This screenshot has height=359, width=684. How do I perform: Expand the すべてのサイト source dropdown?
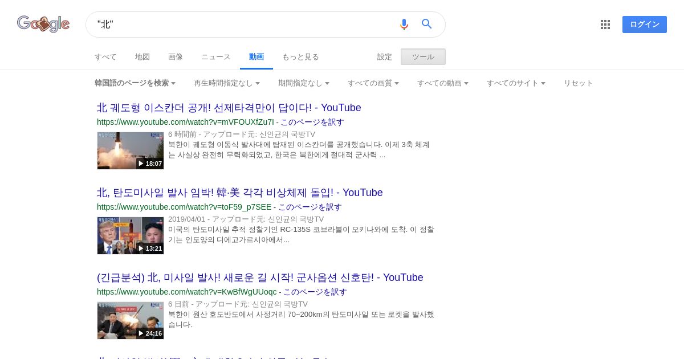point(516,83)
